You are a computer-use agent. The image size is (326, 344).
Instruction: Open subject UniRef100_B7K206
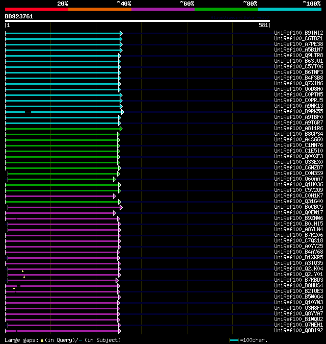click(298, 235)
